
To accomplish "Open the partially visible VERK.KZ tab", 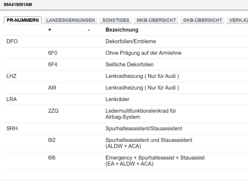I will coord(238,20).
